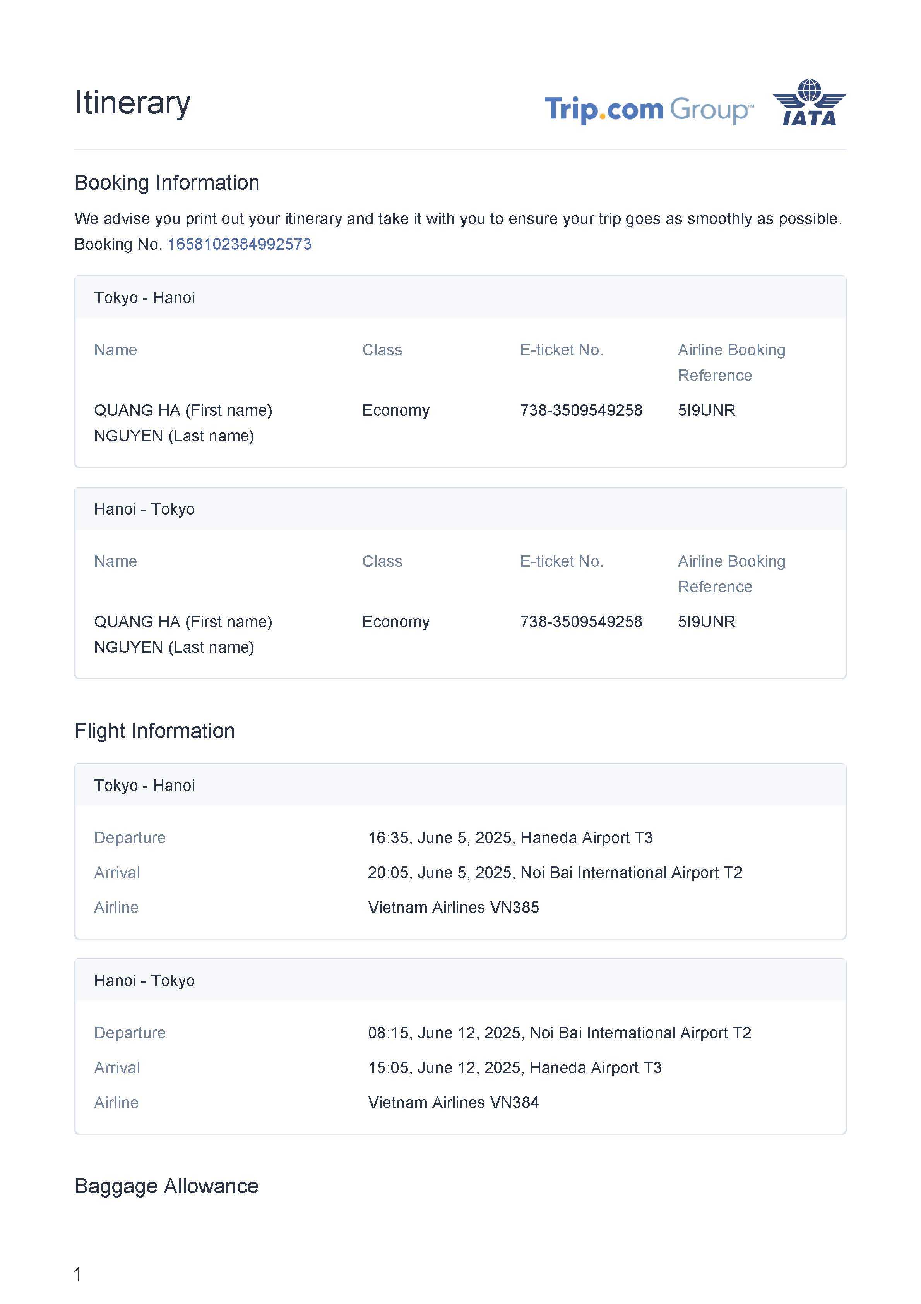Click the first airline booking reference 5I9UNR
The image size is (921, 1304).
[706, 410]
